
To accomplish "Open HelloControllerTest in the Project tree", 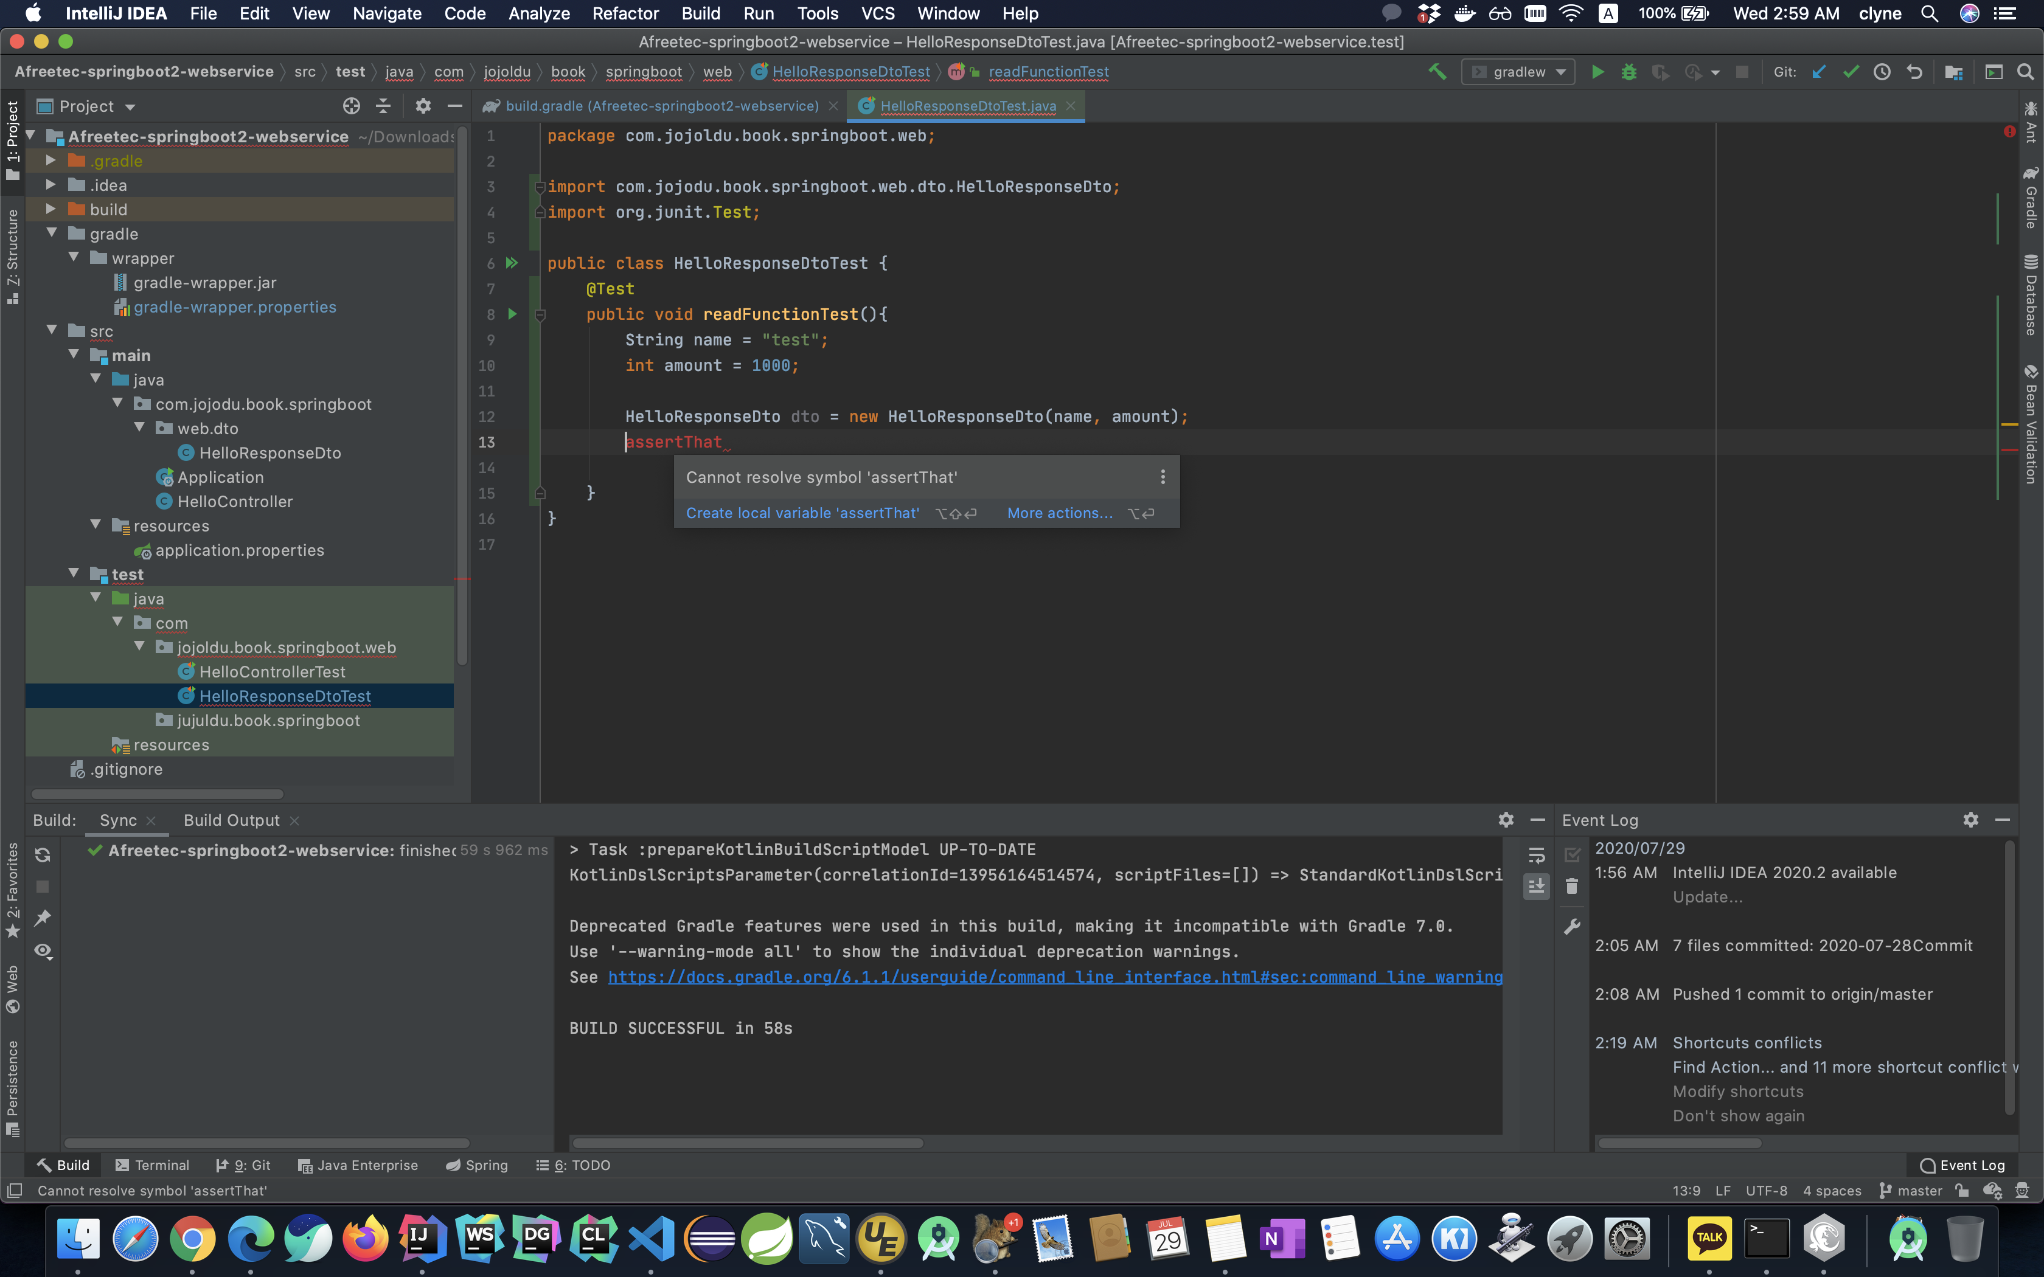I will click(x=272, y=671).
